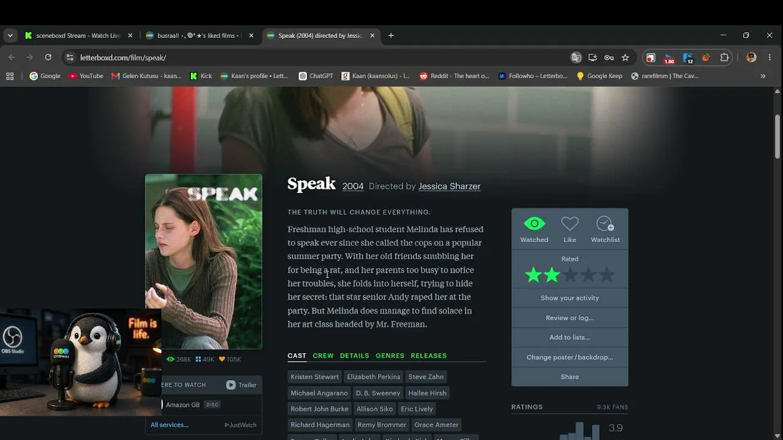Rate the film three stars
Screen dimensions: 783x440
pos(570,276)
